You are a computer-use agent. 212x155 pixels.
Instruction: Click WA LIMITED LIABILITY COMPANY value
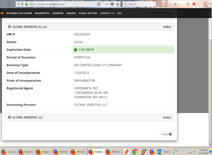(x=98, y=65)
